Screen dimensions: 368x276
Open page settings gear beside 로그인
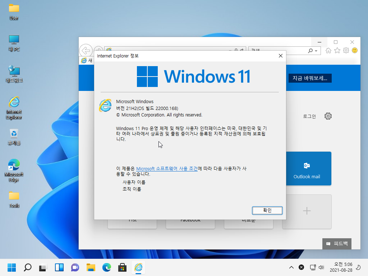tap(328, 116)
